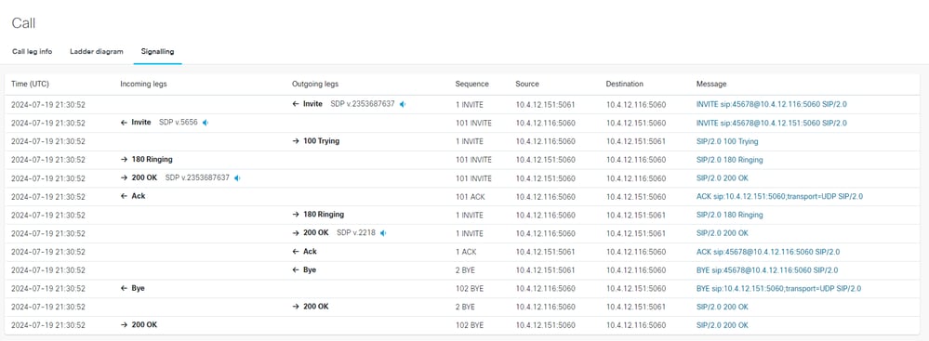Select the incoming Ack entry

point(133,196)
